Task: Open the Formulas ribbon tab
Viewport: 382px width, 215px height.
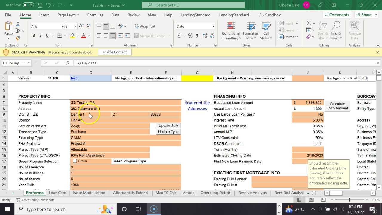Action: pyautogui.click(x=95, y=15)
